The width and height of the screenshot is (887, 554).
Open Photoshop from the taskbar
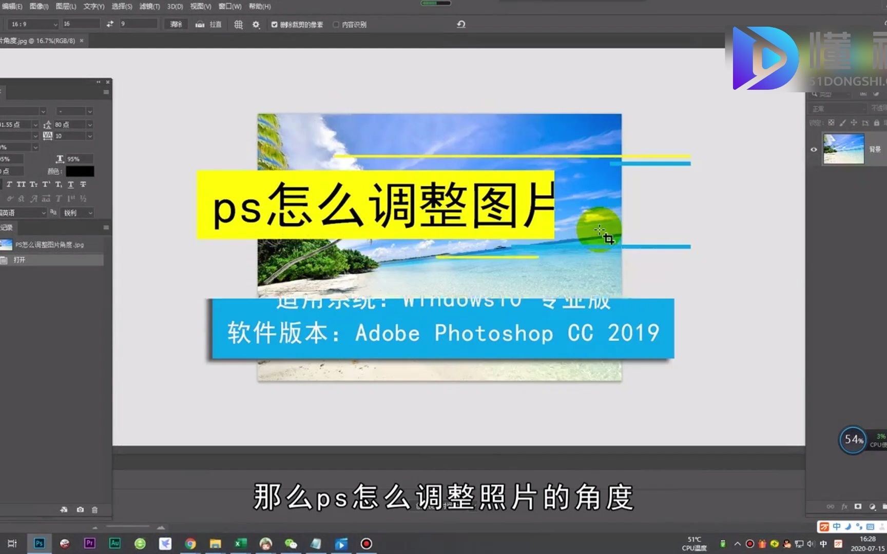click(x=40, y=543)
